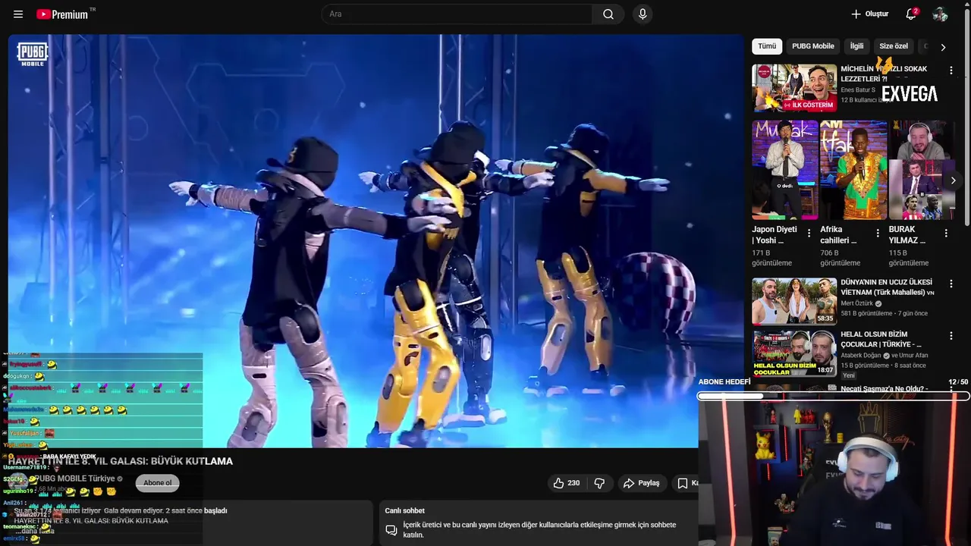Select the İlgili filter chip

click(856, 46)
